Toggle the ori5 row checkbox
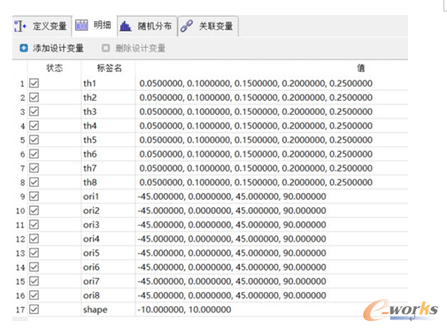This screenshot has height=330, width=447. [34, 253]
